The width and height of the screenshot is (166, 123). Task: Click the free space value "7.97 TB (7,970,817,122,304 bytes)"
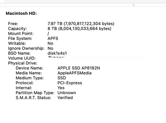81,24
